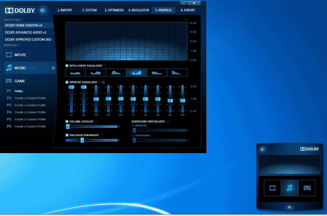Toggle Graphic Equalizer checkbox
The height and width of the screenshot is (216, 327).
[x=67, y=82]
